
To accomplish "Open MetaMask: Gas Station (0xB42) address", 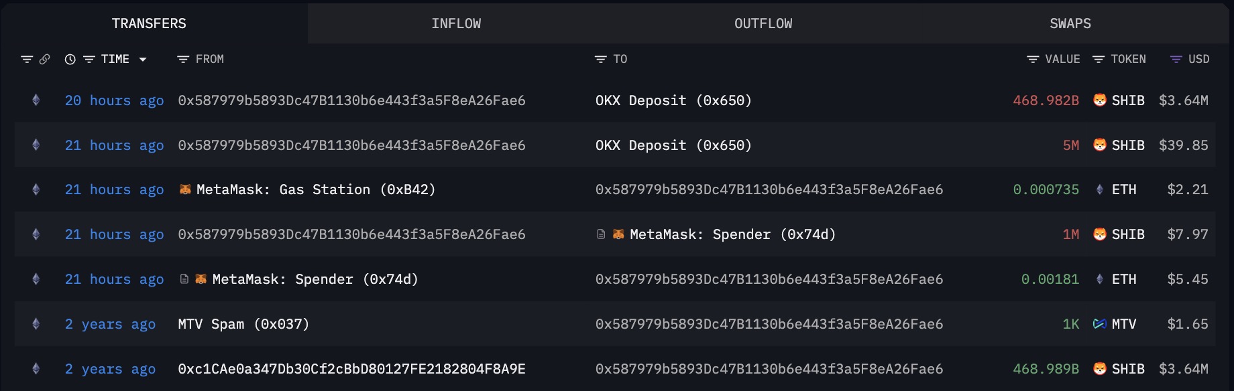I will click(x=315, y=189).
